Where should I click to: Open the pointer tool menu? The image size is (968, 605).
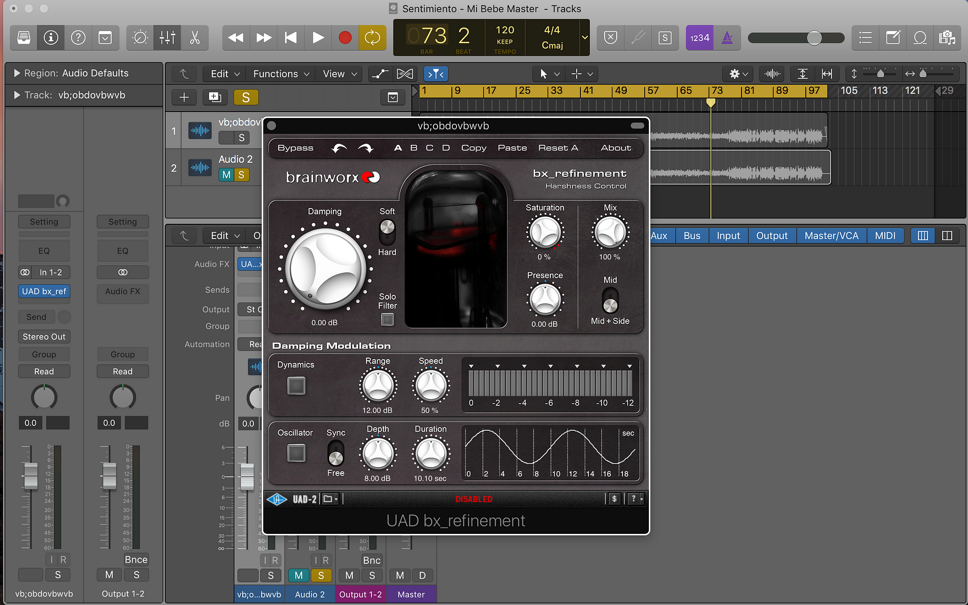[x=549, y=74]
